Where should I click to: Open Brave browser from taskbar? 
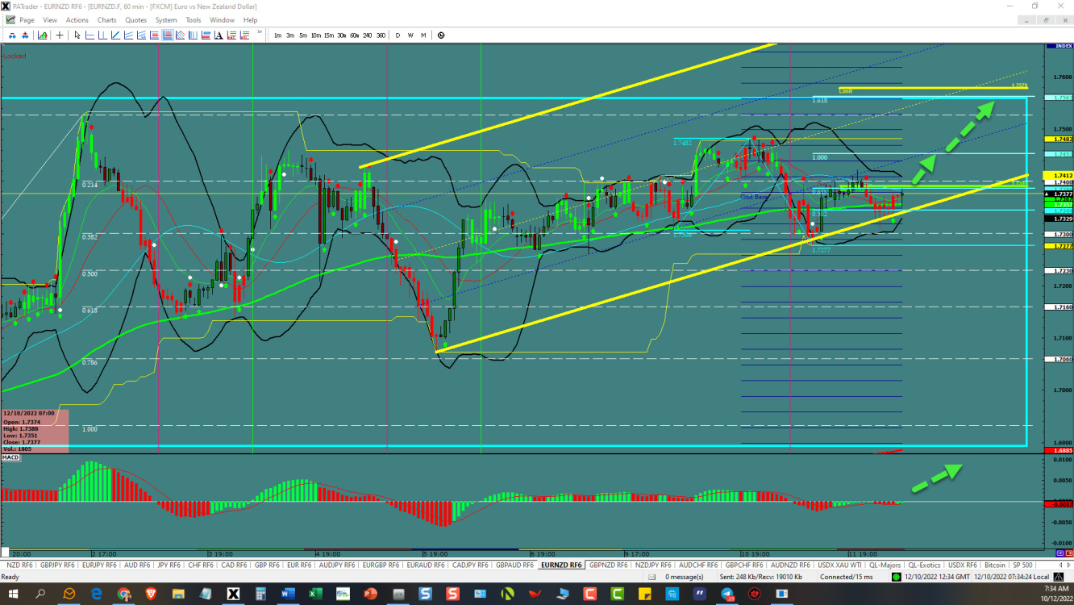pyautogui.click(x=151, y=594)
